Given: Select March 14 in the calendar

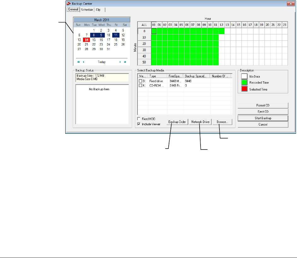Looking at the screenshot, I should pos(86,40).
